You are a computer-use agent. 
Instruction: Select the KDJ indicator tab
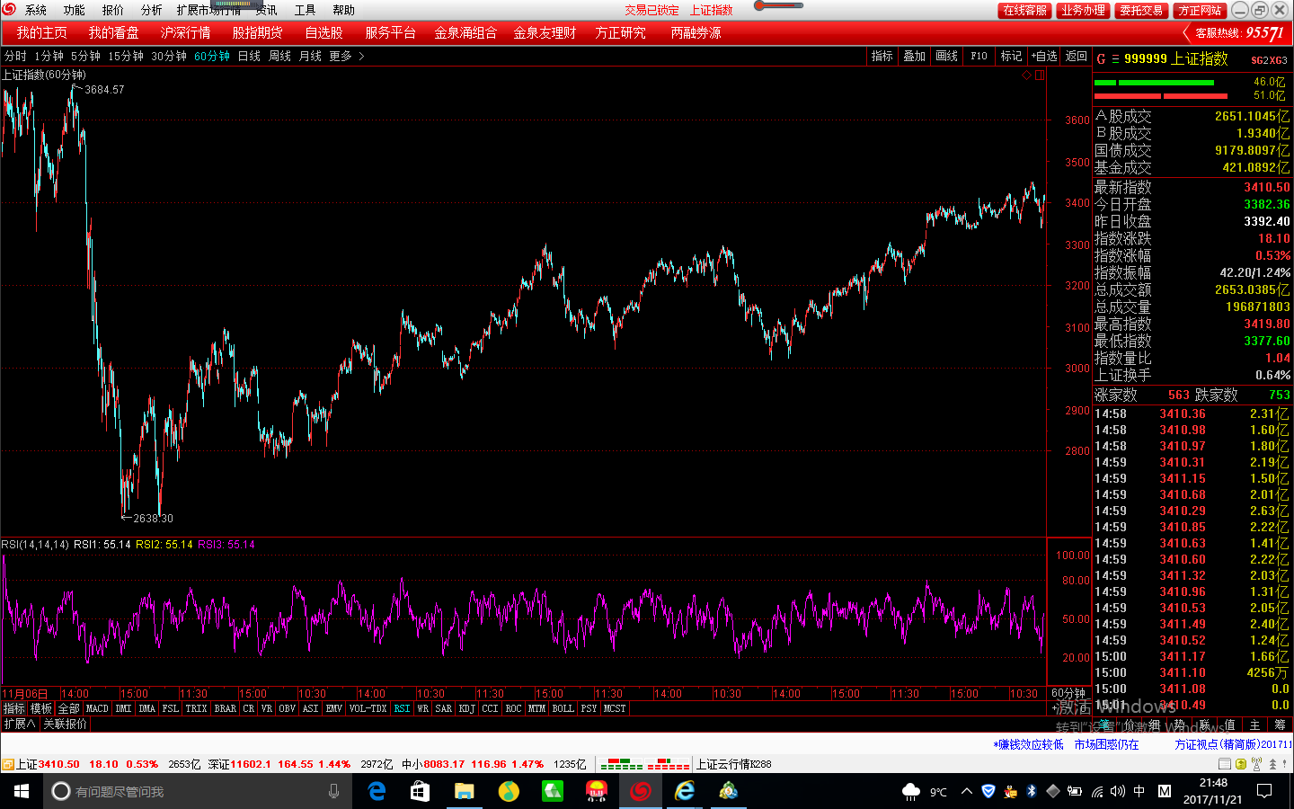tap(466, 708)
